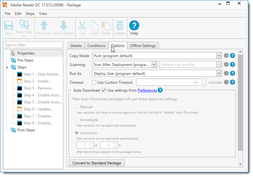Image resolution: width=253 pixels, height=177 pixels.
Task: Open the Steps menu
Action: [x=30, y=14]
